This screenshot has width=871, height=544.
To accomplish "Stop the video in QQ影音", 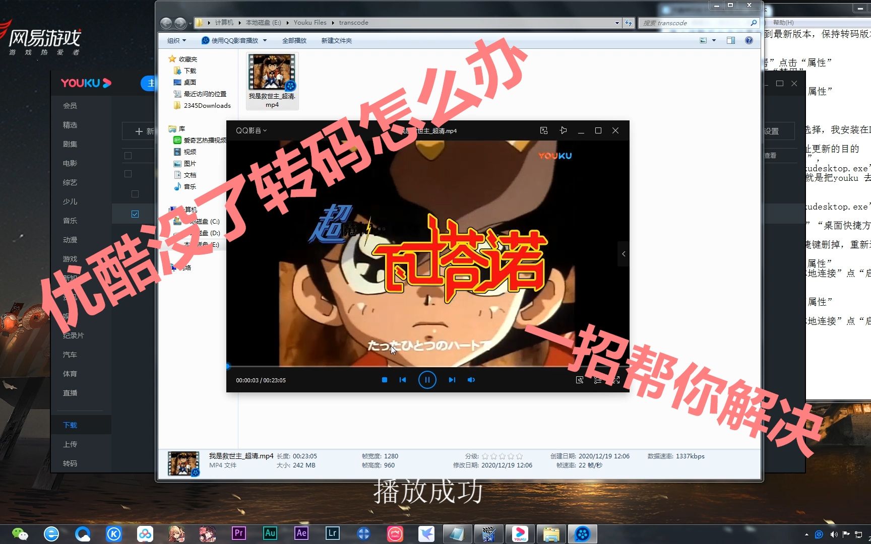I will pyautogui.click(x=385, y=380).
